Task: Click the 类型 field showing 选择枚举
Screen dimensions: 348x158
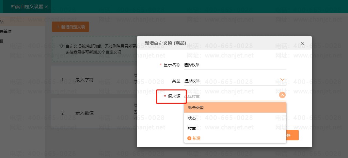Action: [x=235, y=81]
